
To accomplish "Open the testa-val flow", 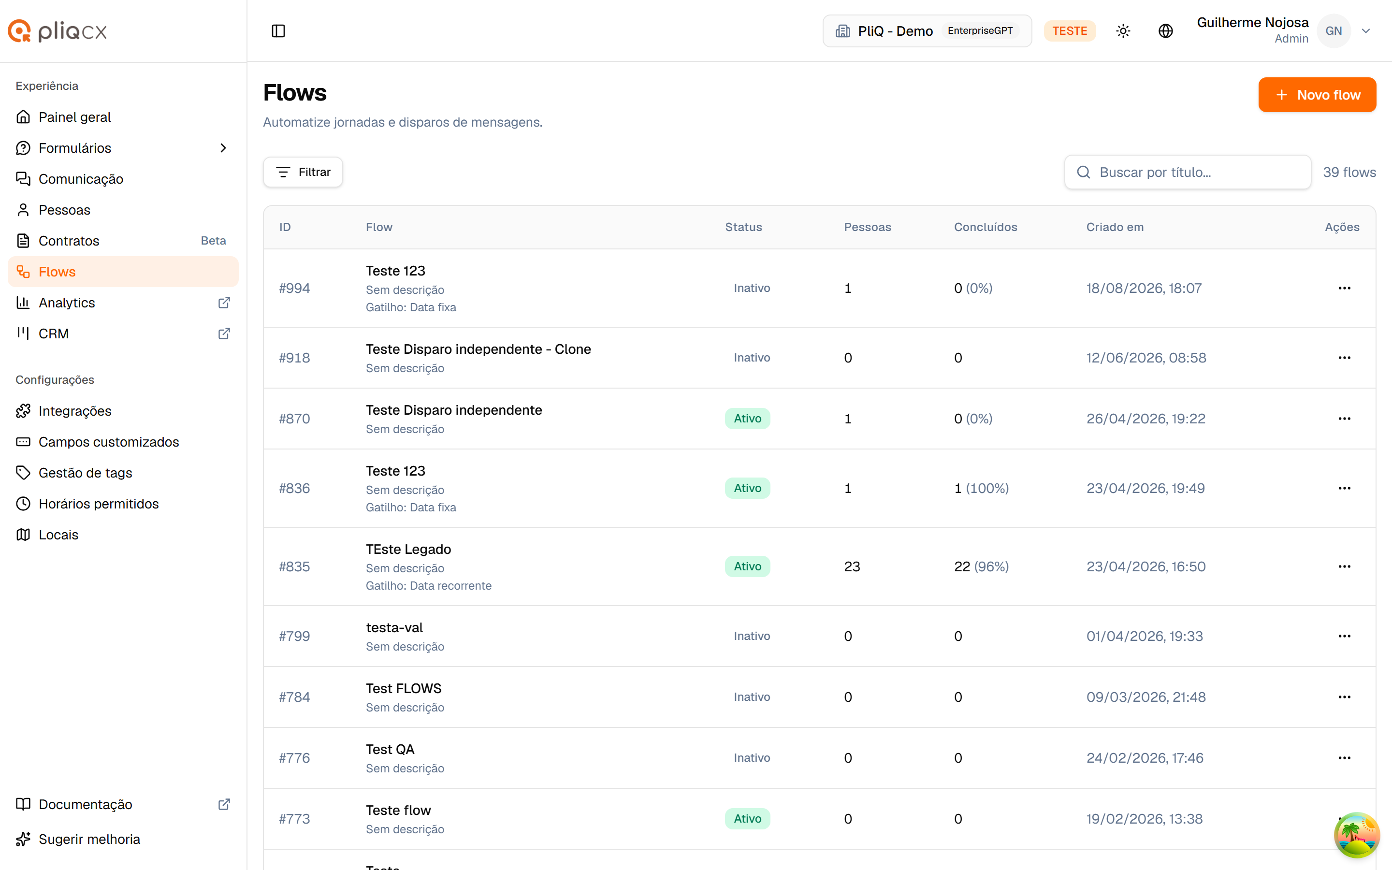I will point(394,628).
